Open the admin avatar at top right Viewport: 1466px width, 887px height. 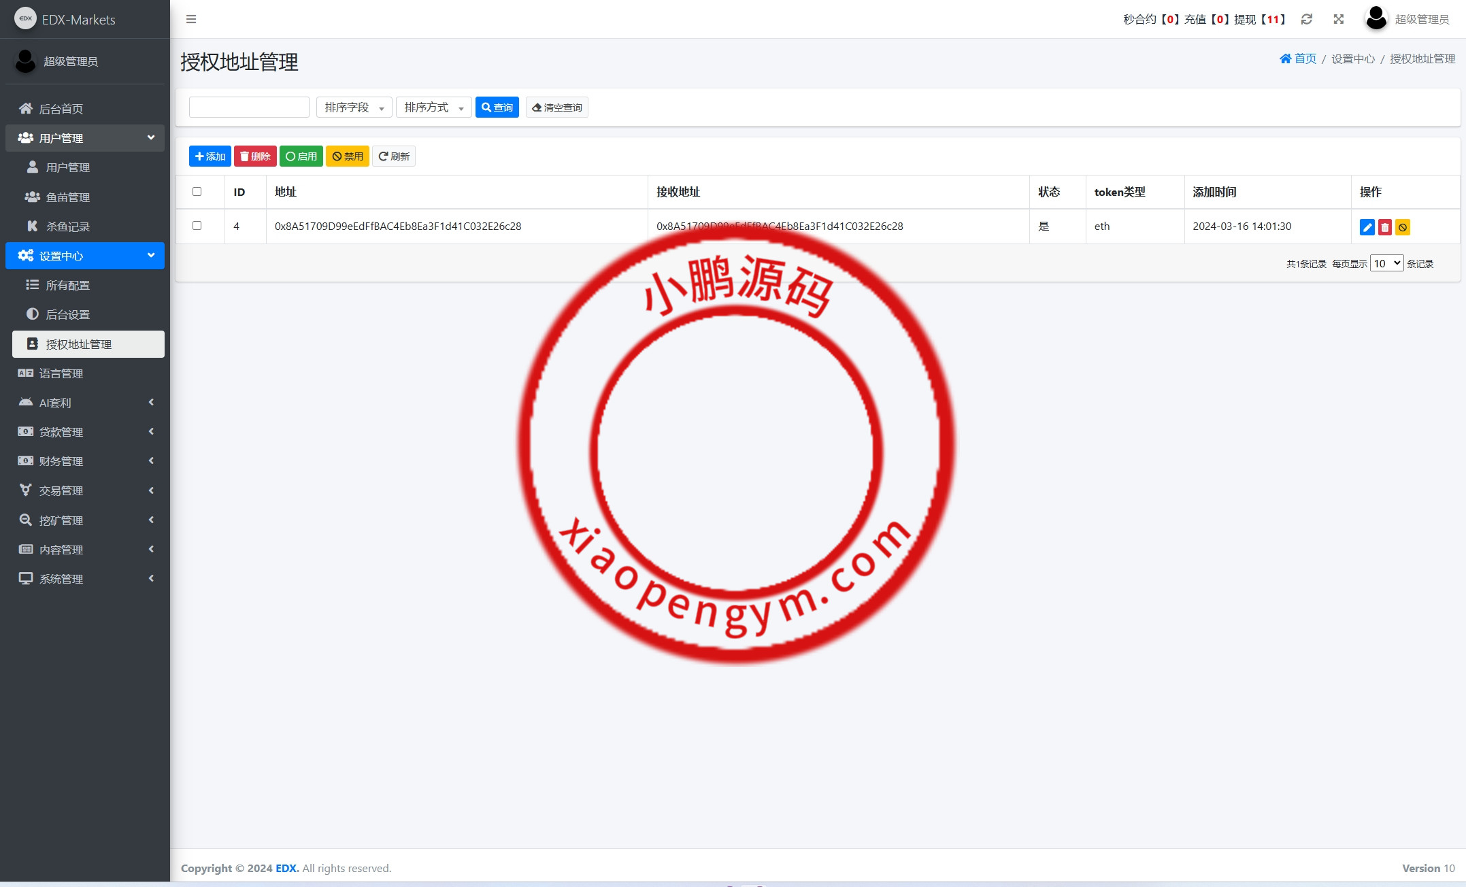(x=1376, y=19)
